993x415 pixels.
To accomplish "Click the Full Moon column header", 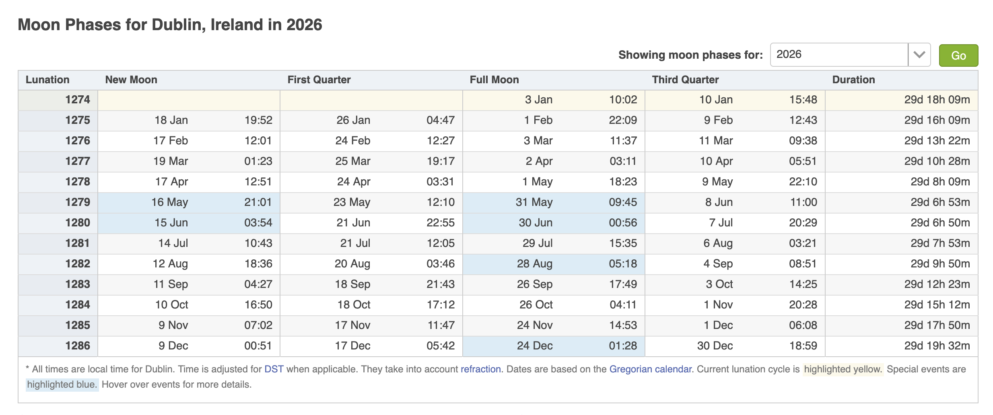I will click(494, 80).
